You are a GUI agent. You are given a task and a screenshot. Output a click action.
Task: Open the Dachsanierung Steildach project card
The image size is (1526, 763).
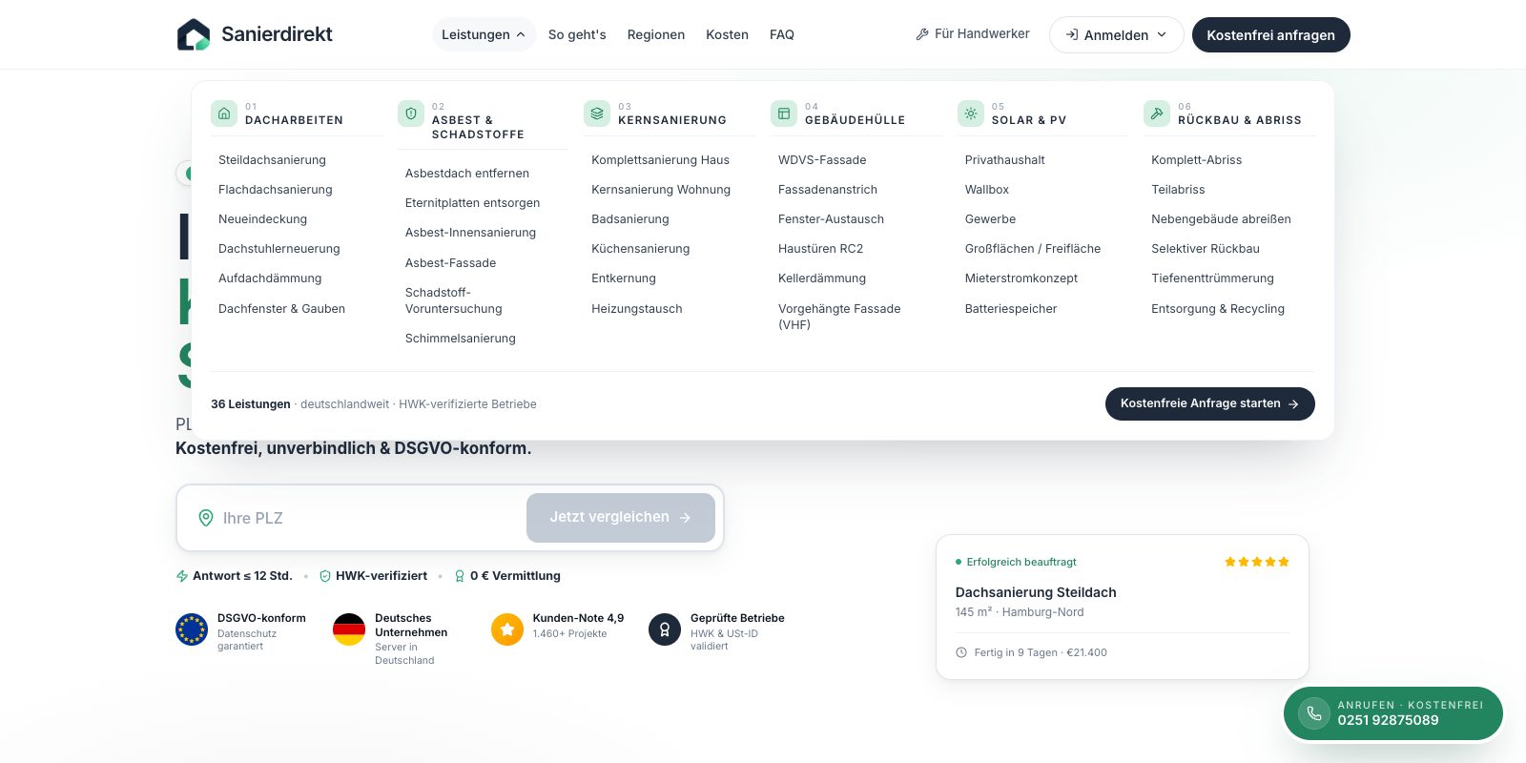(1123, 607)
